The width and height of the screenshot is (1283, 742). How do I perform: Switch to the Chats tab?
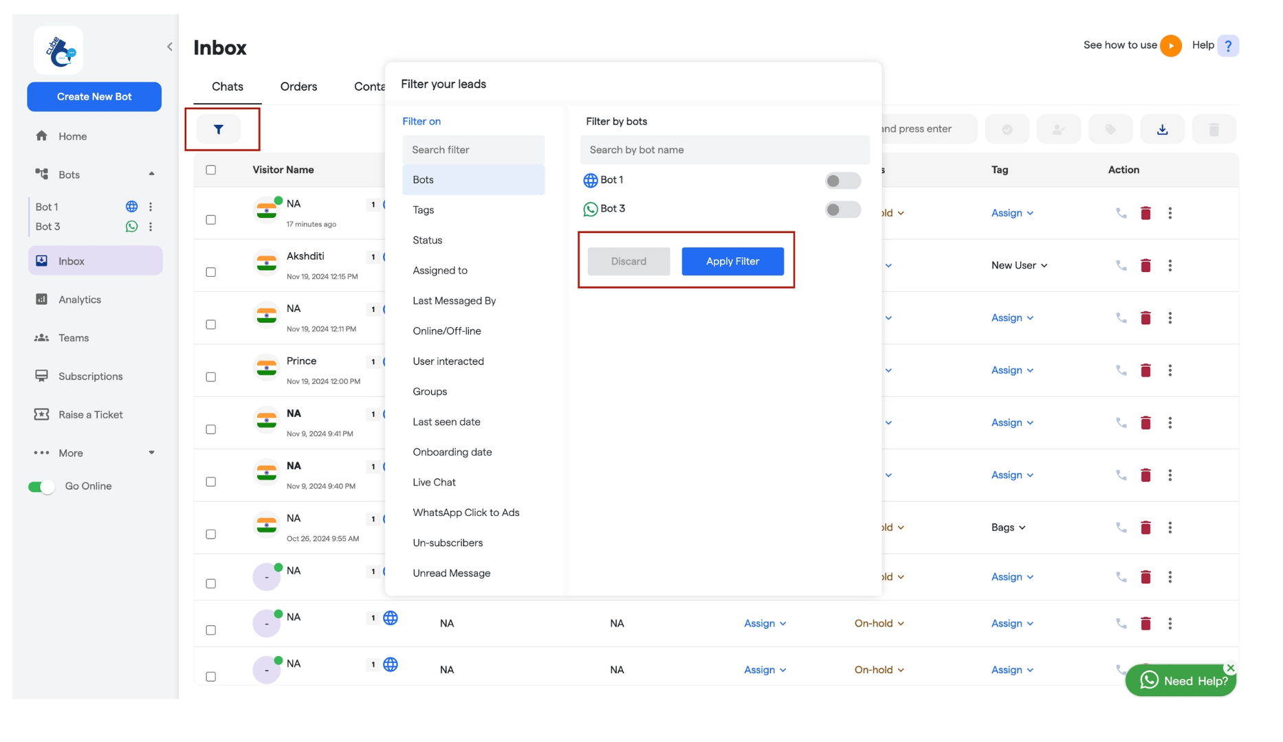[x=228, y=87]
